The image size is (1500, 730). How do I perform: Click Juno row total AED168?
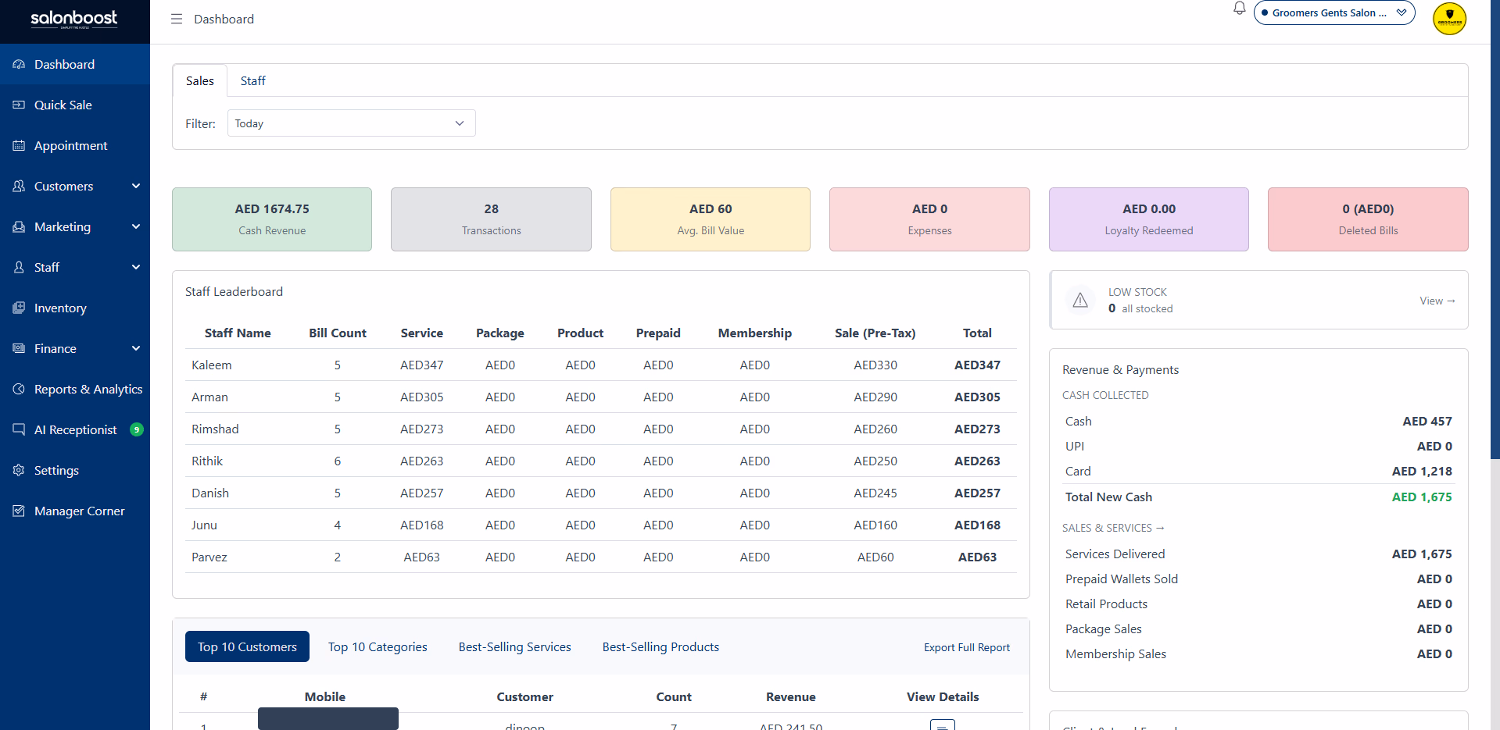point(977,525)
